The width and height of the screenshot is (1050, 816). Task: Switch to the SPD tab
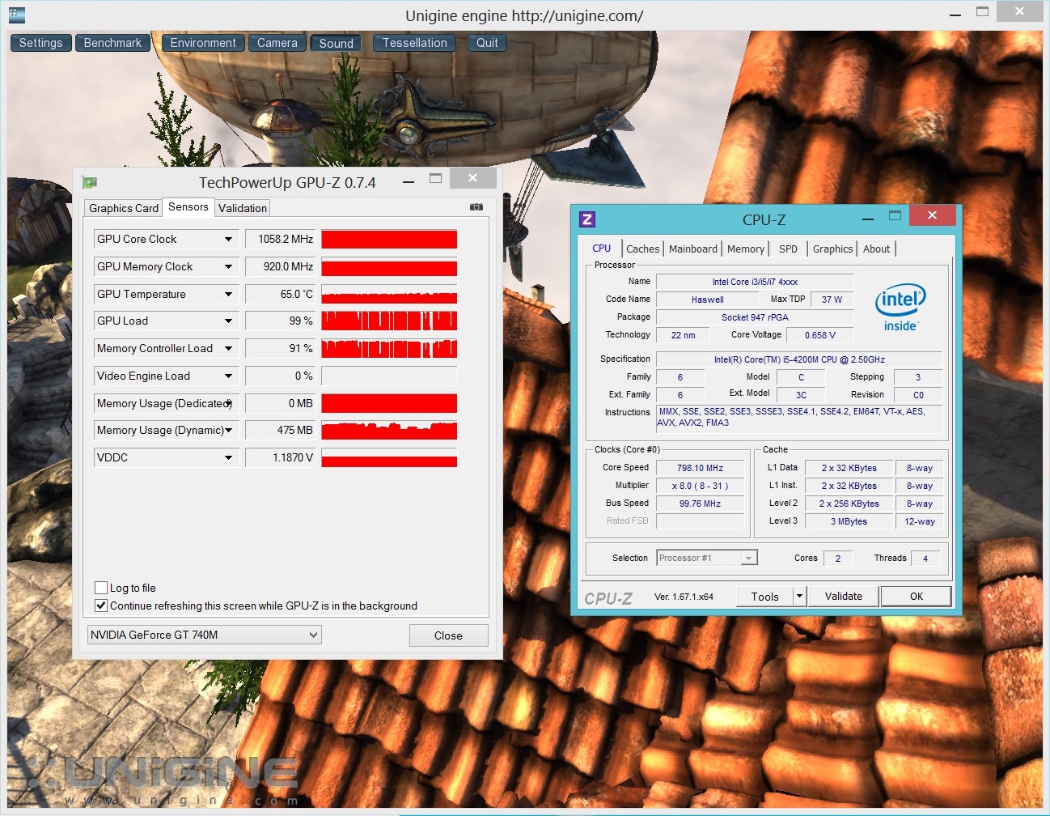click(x=789, y=249)
